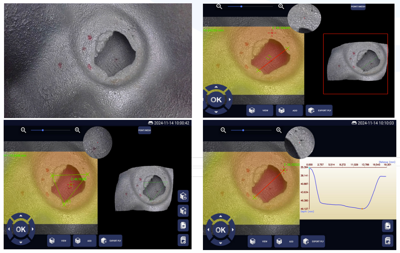
Task: Click the SD card save icon in bottom-left panel
Action: 183,240
